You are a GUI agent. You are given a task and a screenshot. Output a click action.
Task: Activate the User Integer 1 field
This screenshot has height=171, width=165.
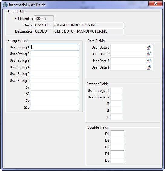pyautogui.click(x=116, y=91)
